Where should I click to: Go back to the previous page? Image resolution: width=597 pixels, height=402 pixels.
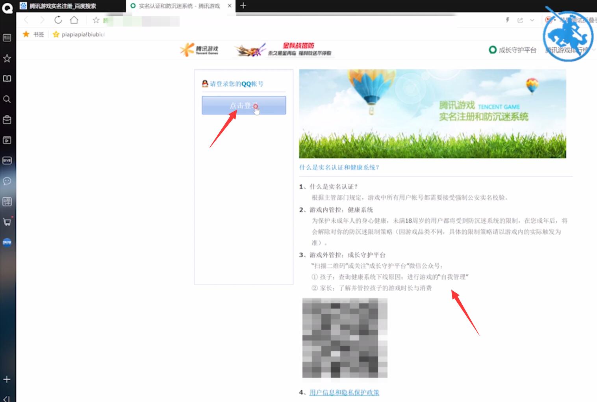click(x=26, y=20)
